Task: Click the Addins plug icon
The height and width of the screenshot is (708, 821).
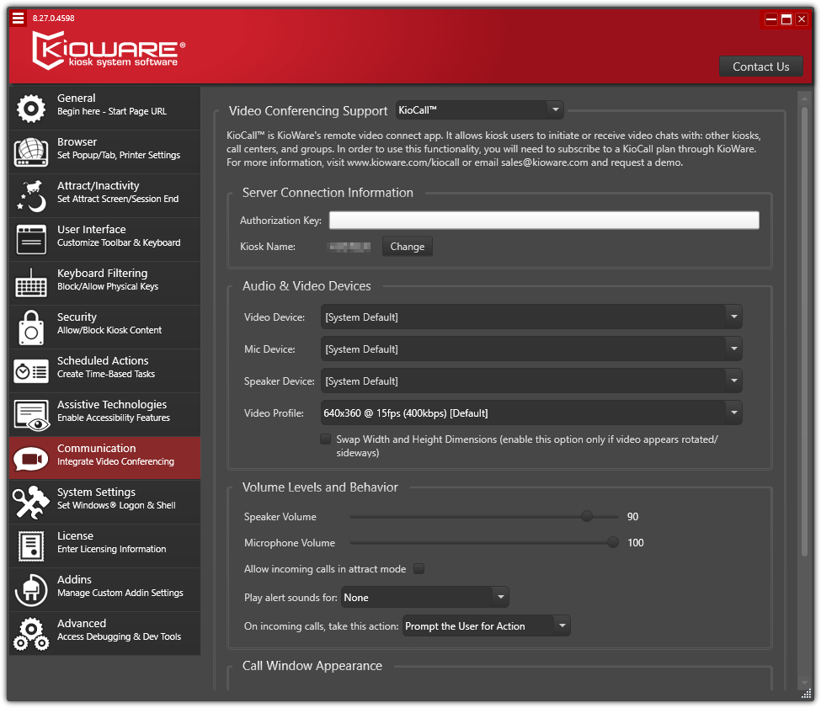Action: [x=31, y=591]
